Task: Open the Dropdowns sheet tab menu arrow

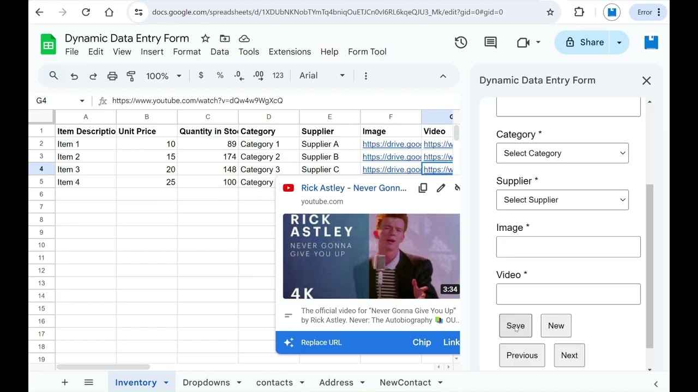Action: 239,383
